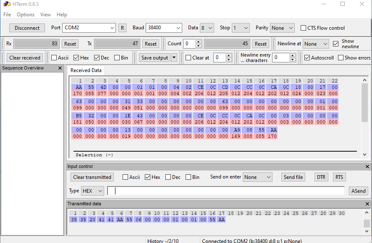Image resolution: width=372 pixels, height=243 pixels.
Task: Uncheck Hex display for received data
Action: click(x=76, y=58)
